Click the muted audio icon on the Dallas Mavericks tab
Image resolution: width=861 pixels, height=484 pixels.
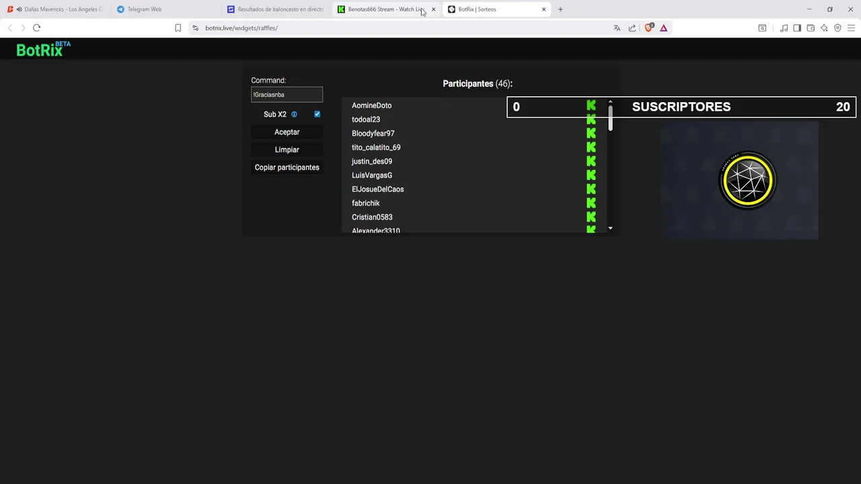pyautogui.click(x=19, y=9)
